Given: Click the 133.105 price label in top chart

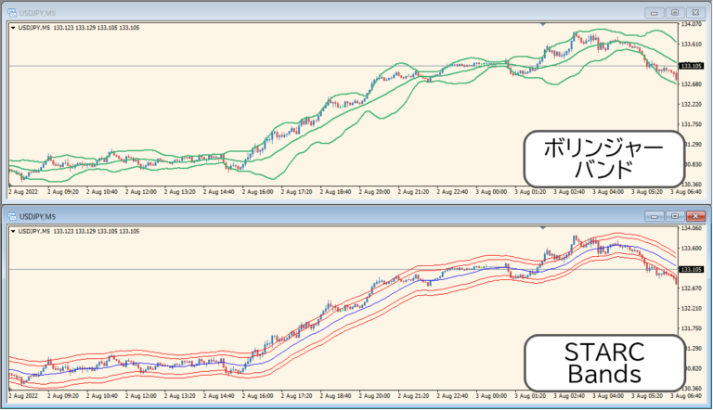Looking at the screenshot, I should pyautogui.click(x=692, y=66).
